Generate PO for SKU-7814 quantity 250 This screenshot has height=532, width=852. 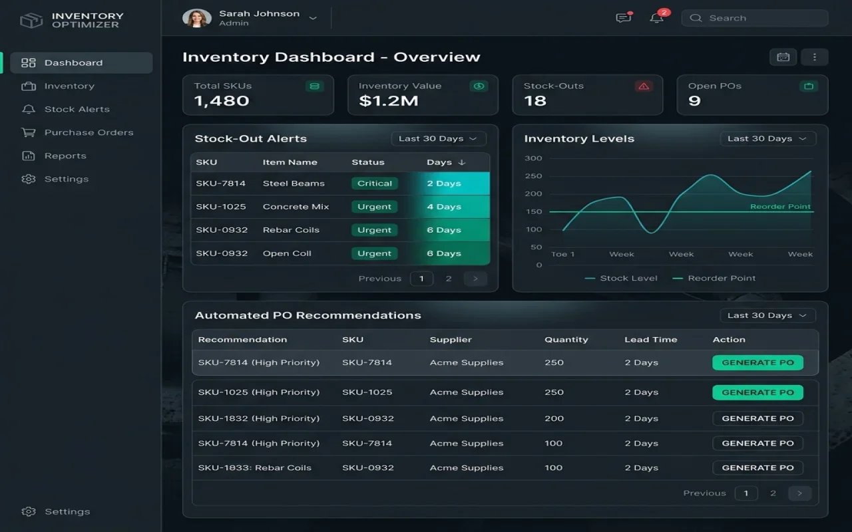757,363
